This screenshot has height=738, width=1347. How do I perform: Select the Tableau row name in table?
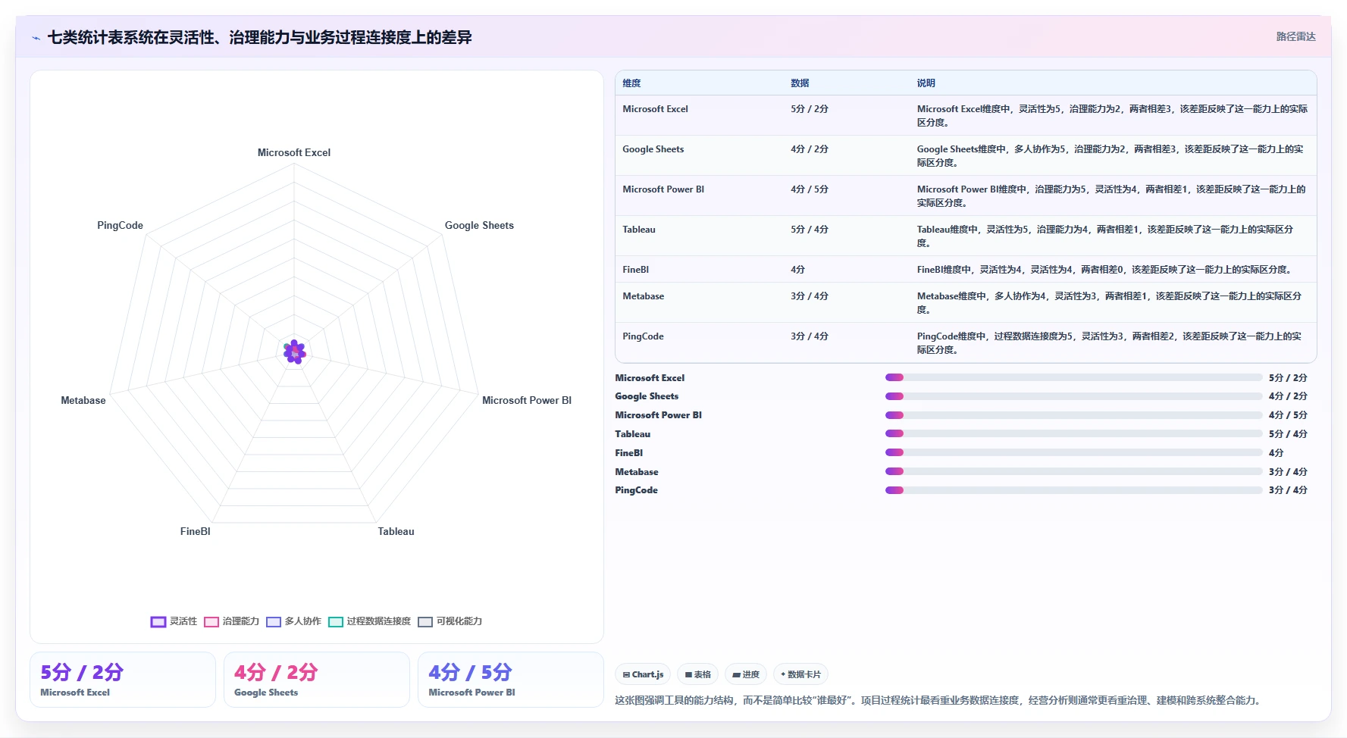click(639, 230)
